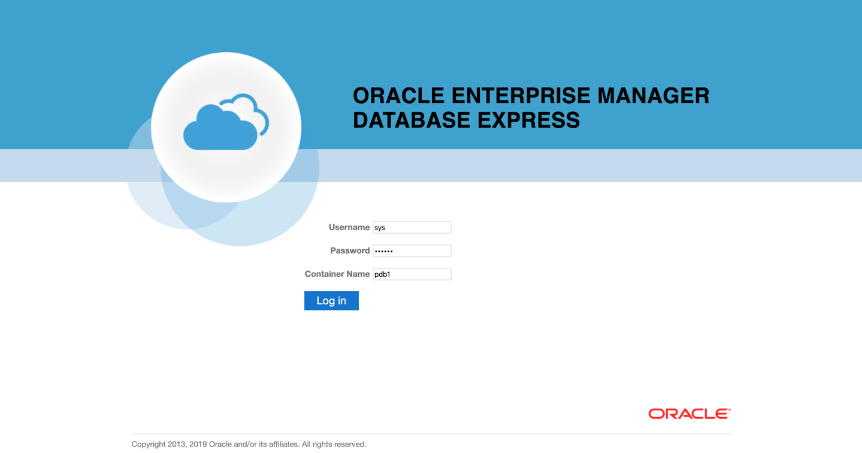Screen dimensions: 862x453
Task: Click the Username label
Action: (349, 227)
